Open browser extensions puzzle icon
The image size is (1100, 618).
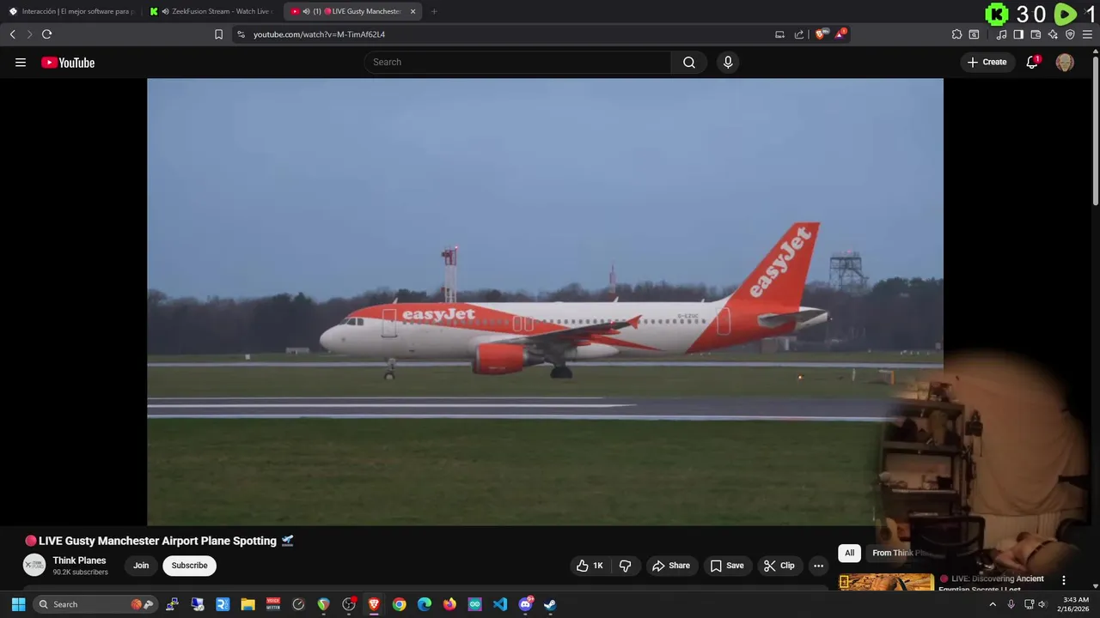tap(956, 34)
